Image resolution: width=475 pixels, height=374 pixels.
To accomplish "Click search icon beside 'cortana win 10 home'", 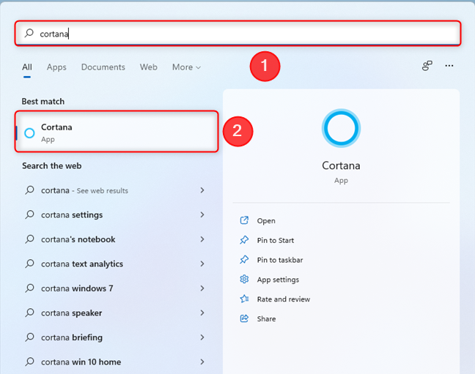I will point(29,362).
